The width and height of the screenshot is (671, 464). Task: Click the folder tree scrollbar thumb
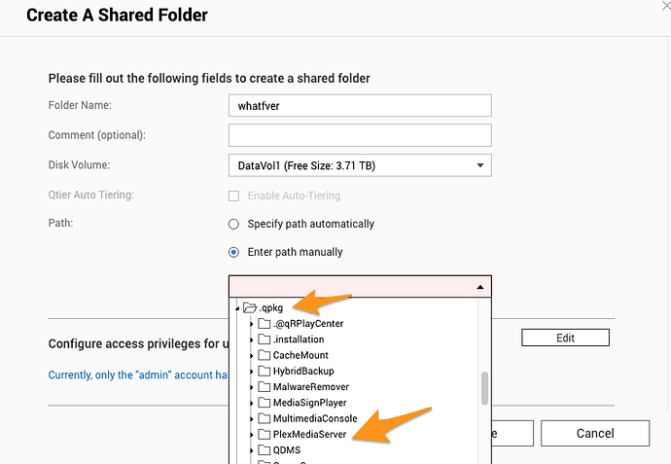coord(485,388)
